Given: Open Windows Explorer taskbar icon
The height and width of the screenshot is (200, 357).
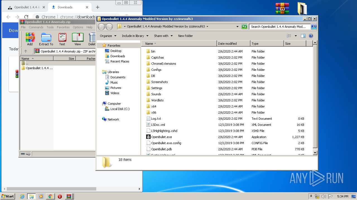Looking at the screenshot, I should (x=32, y=196).
